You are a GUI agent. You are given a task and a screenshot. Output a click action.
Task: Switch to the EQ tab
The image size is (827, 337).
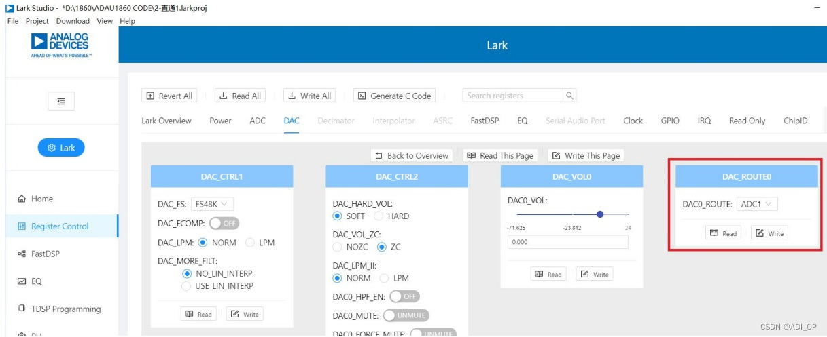click(x=522, y=121)
